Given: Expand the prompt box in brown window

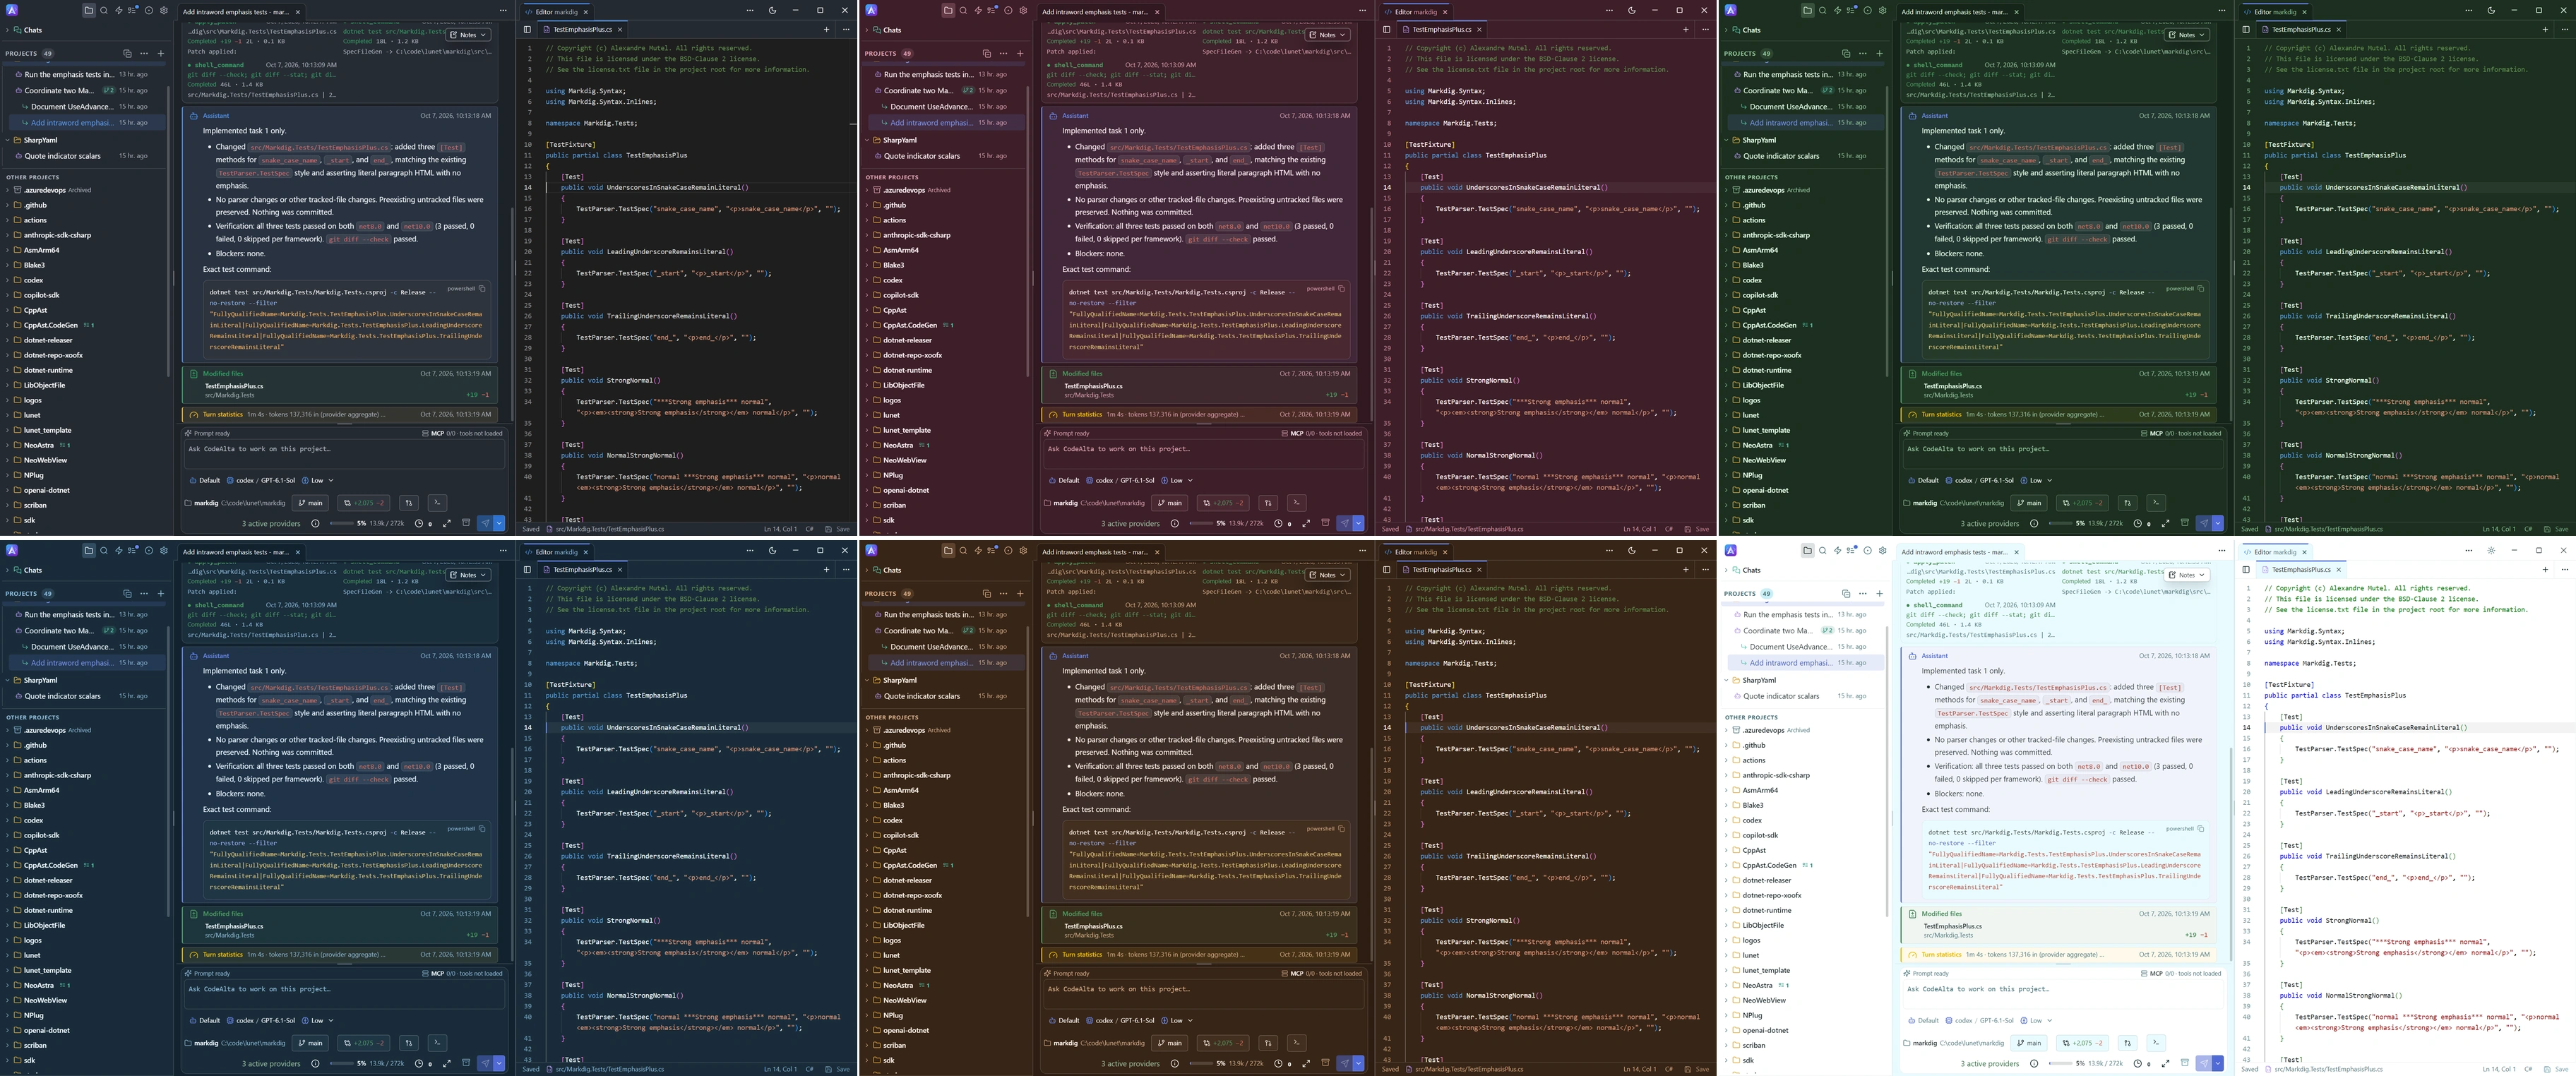Looking at the screenshot, I should coord(1306,1063).
